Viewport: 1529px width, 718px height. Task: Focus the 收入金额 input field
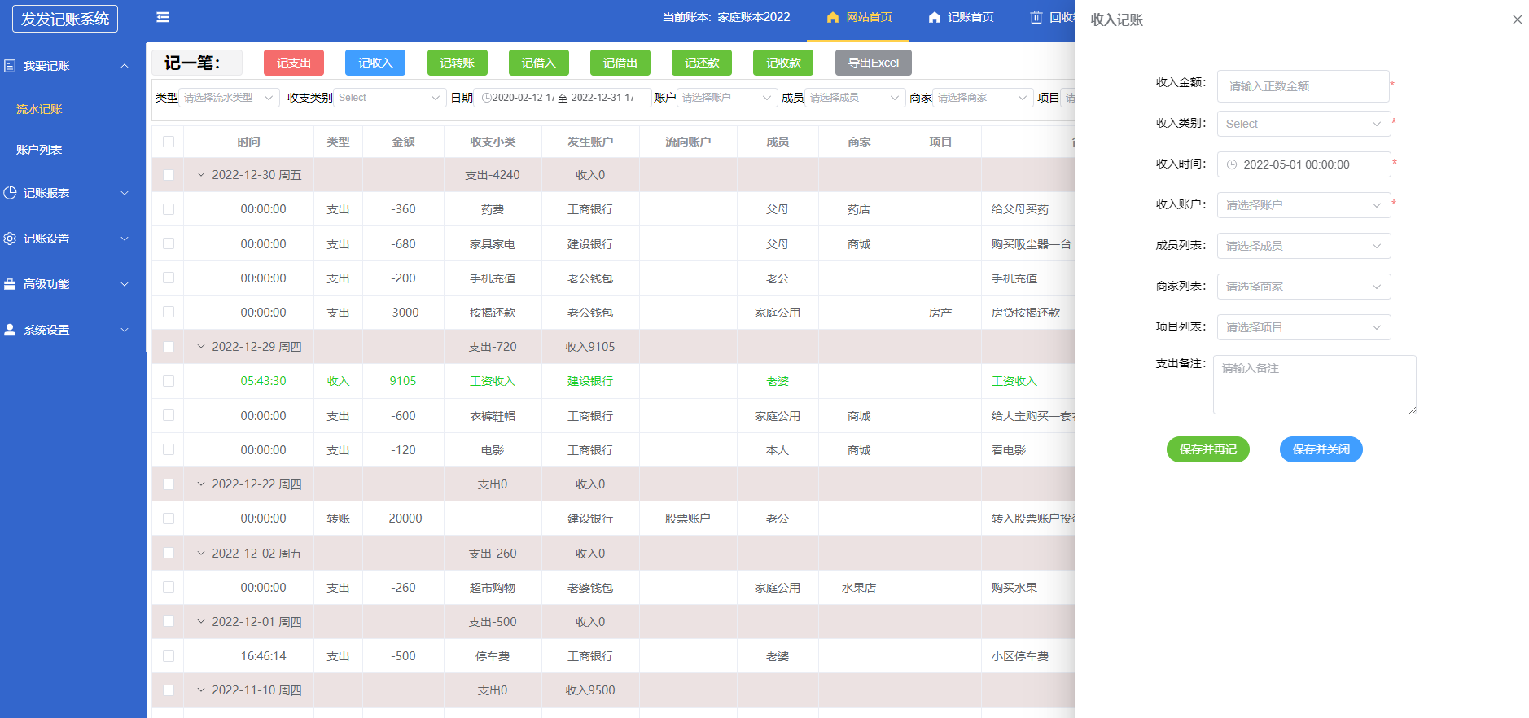[x=1303, y=86]
